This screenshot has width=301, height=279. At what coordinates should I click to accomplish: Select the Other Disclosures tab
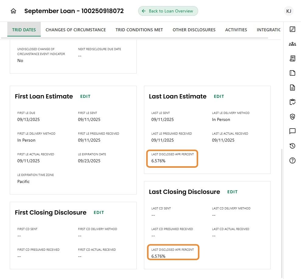point(194,30)
